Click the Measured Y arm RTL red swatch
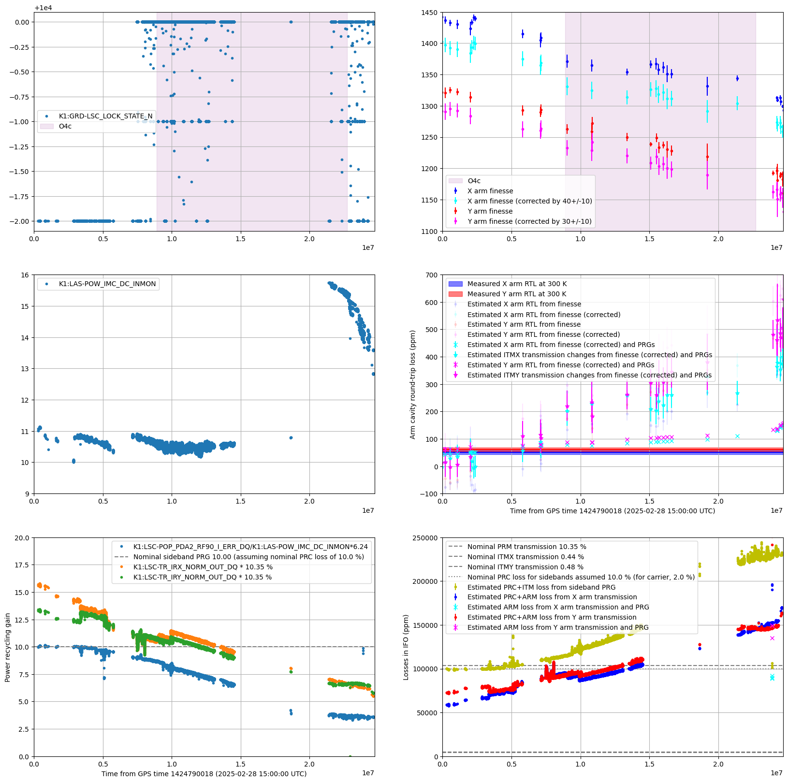Image resolution: width=788 pixels, height=782 pixels. coord(455,294)
